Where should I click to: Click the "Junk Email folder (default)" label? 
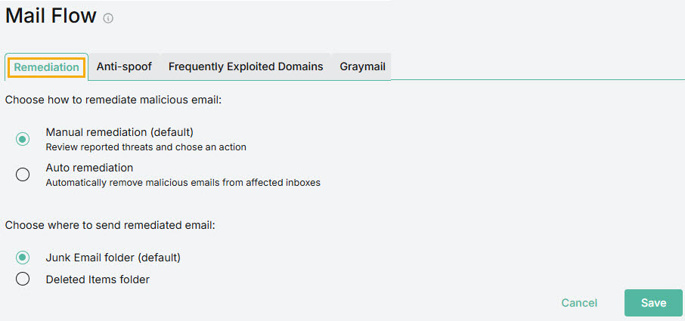pos(113,258)
